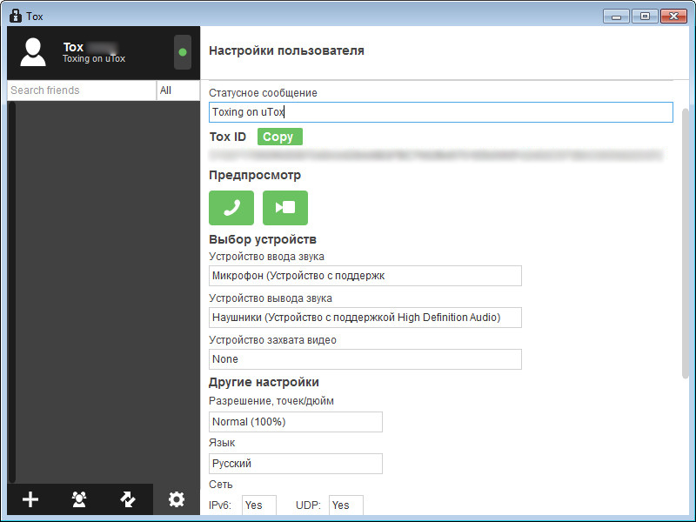The width and height of the screenshot is (696, 522).
Task: Open the DPI dropdown Normal (100%)
Action: click(x=296, y=422)
